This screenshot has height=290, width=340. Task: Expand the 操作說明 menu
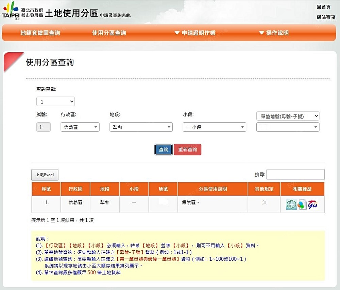(274, 33)
